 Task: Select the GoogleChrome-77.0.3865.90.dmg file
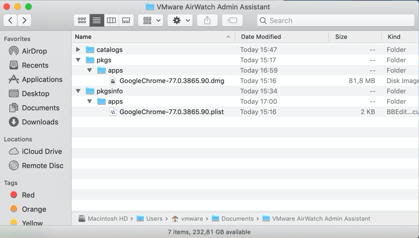(x=171, y=81)
